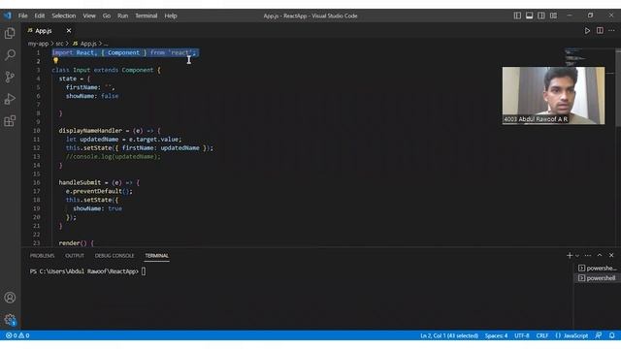Click the commented console.log line
The image size is (621, 349).
click(114, 157)
